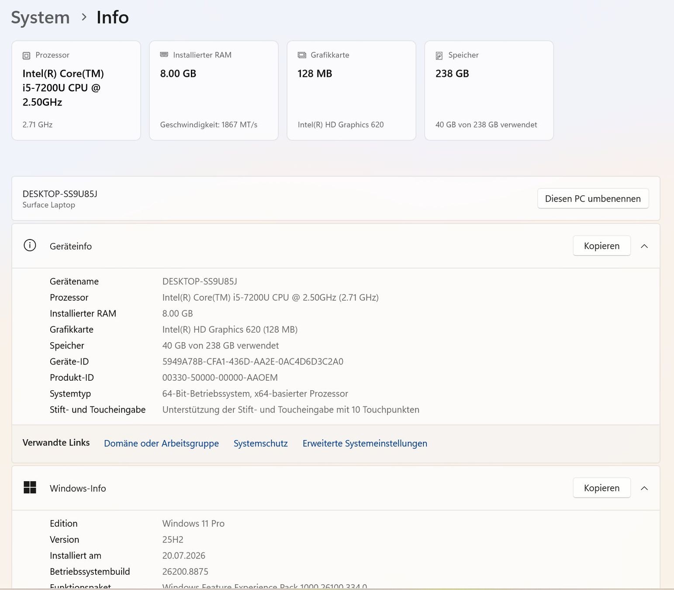Copy Geräteinfo details with Kopieren

pos(601,246)
